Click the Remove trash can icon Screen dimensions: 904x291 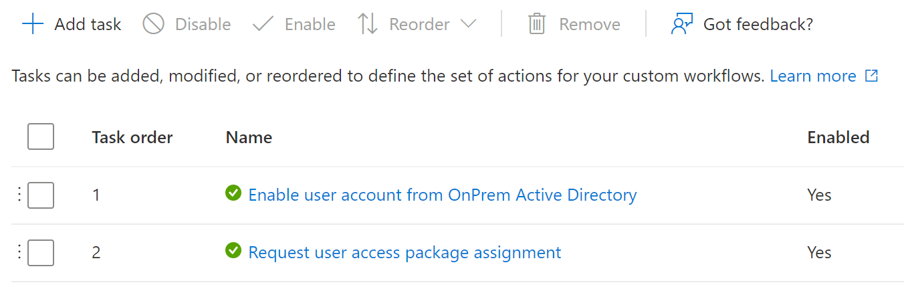tap(537, 25)
